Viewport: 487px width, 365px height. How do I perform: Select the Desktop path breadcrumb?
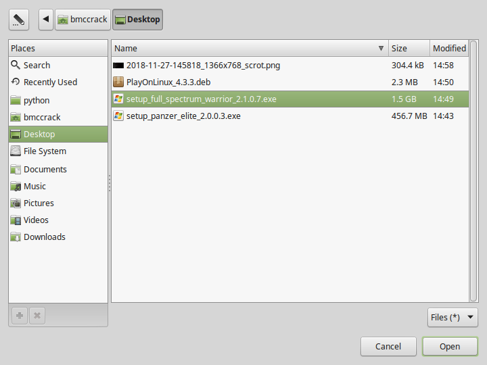(137, 20)
